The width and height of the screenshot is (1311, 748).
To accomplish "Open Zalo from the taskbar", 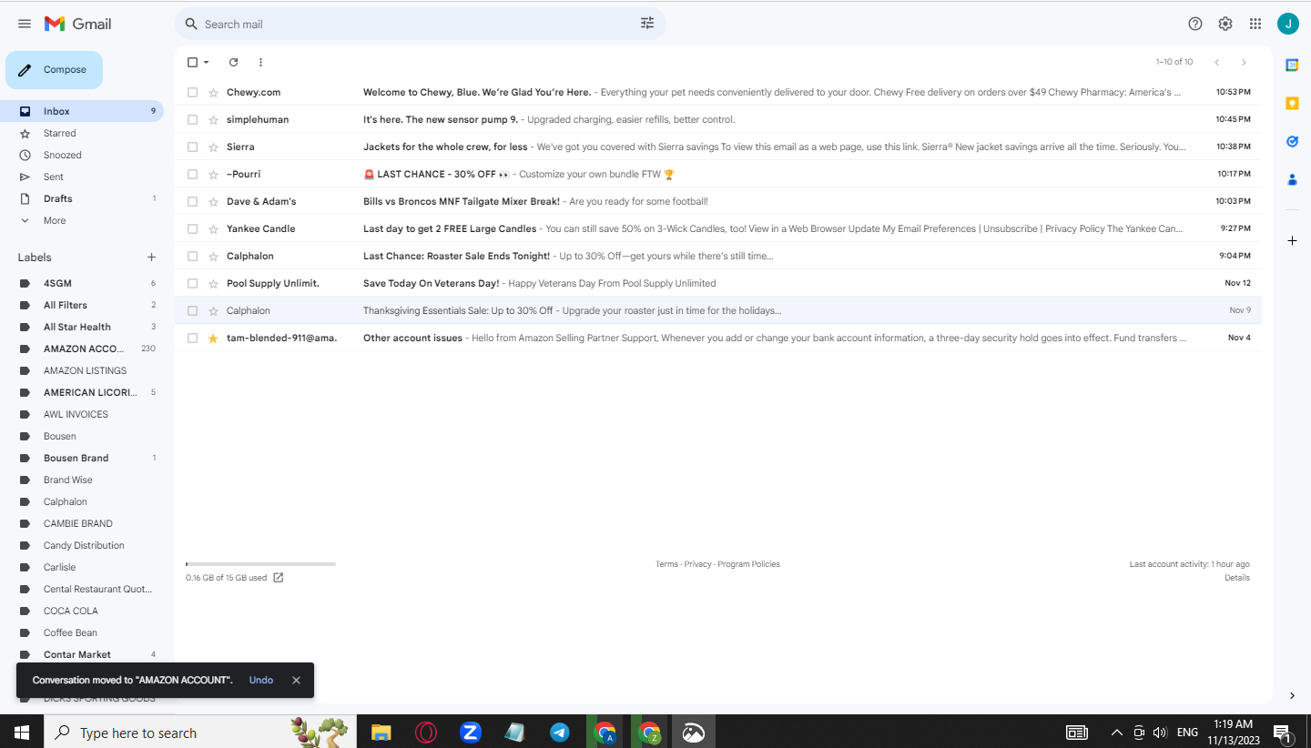I will tap(470, 732).
